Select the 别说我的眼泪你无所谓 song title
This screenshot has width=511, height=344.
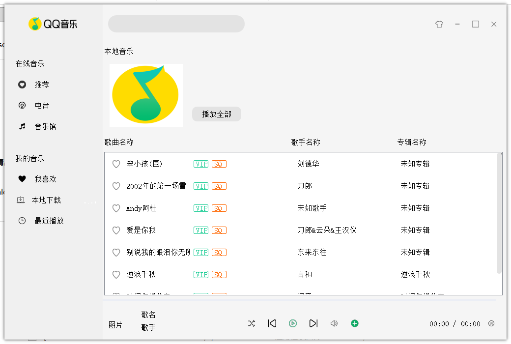[158, 253]
